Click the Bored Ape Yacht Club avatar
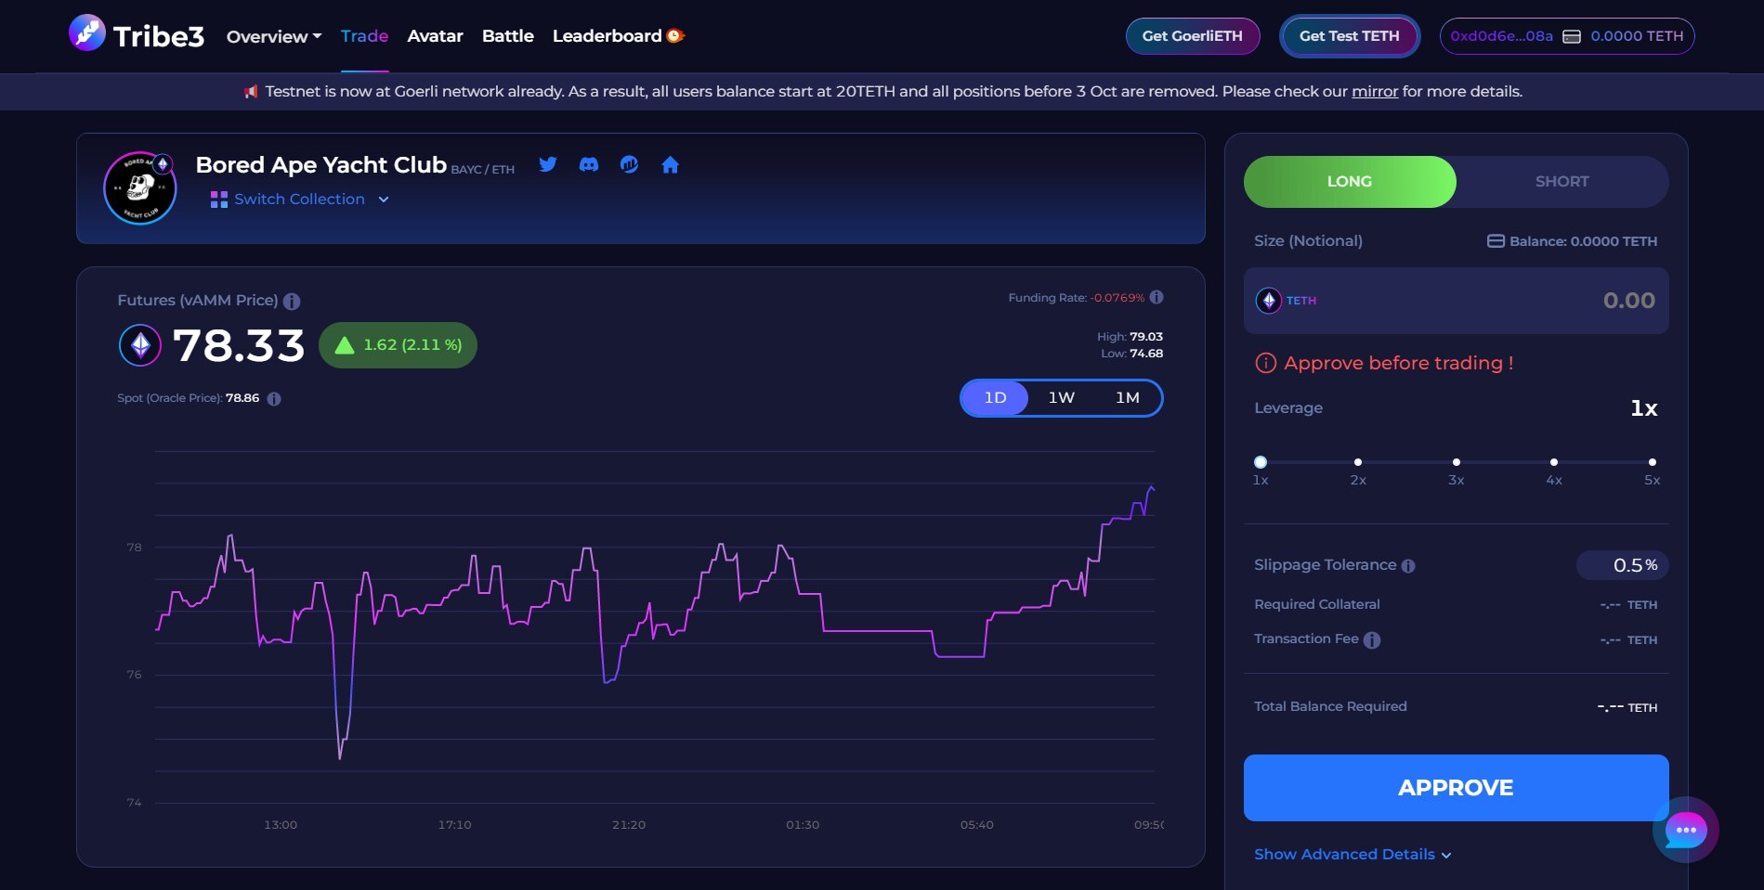Image resolution: width=1764 pixels, height=890 pixels. click(x=139, y=187)
